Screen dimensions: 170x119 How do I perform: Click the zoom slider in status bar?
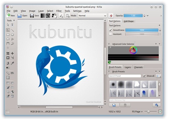tap(151, 112)
